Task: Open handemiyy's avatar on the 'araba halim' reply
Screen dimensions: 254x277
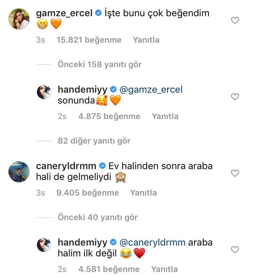Action: 44,245
